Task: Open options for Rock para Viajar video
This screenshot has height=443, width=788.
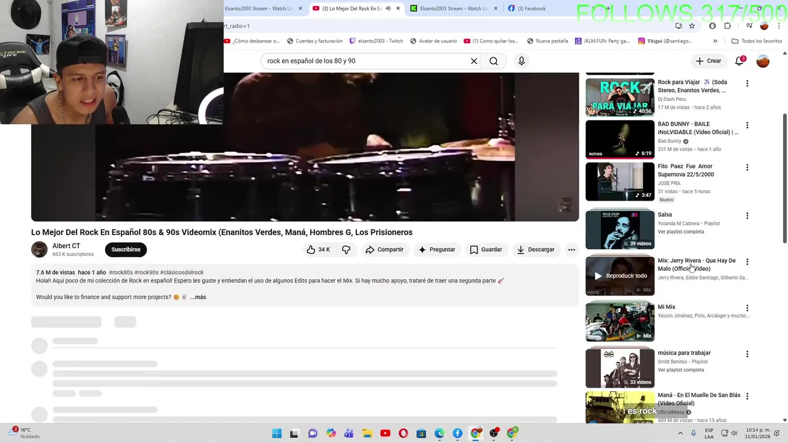Action: coord(747,83)
